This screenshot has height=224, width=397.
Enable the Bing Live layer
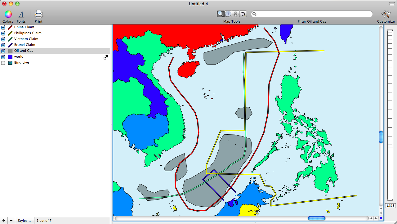click(x=3, y=63)
